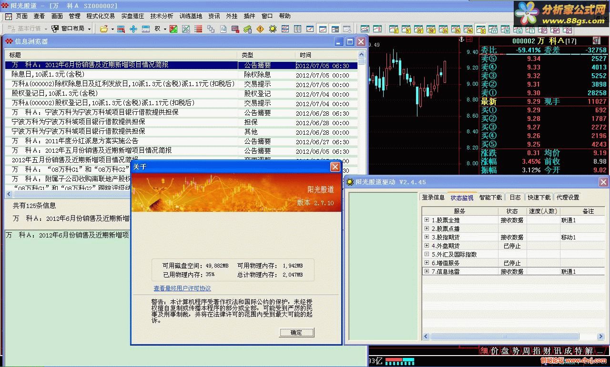
Task: Switch chart to 15-minute period icon
Action: click(x=418, y=29)
